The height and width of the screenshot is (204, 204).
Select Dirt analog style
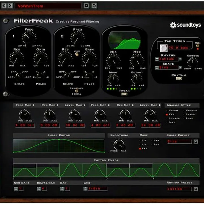tap(171, 122)
